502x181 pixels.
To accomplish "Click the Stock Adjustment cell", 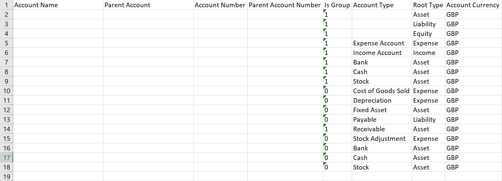I will click(379, 139).
